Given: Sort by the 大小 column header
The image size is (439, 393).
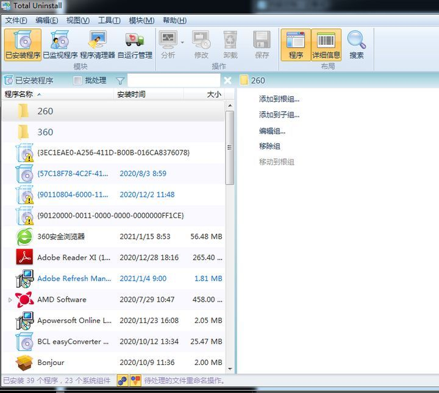Looking at the screenshot, I should pos(204,94).
